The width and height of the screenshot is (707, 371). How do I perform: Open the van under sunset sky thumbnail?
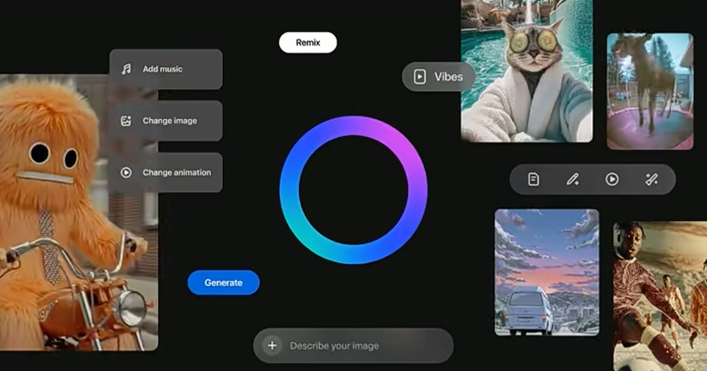[547, 272]
